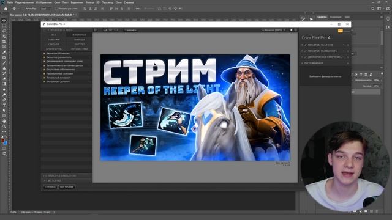Select the Frame tool
Image resolution: width=392 pixels, height=220 pixels.
pos(4,46)
